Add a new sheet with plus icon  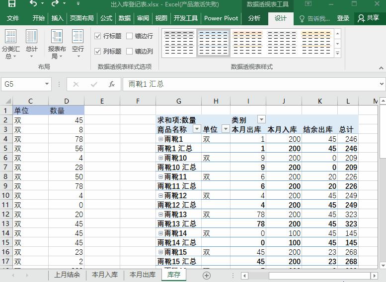(x=207, y=276)
